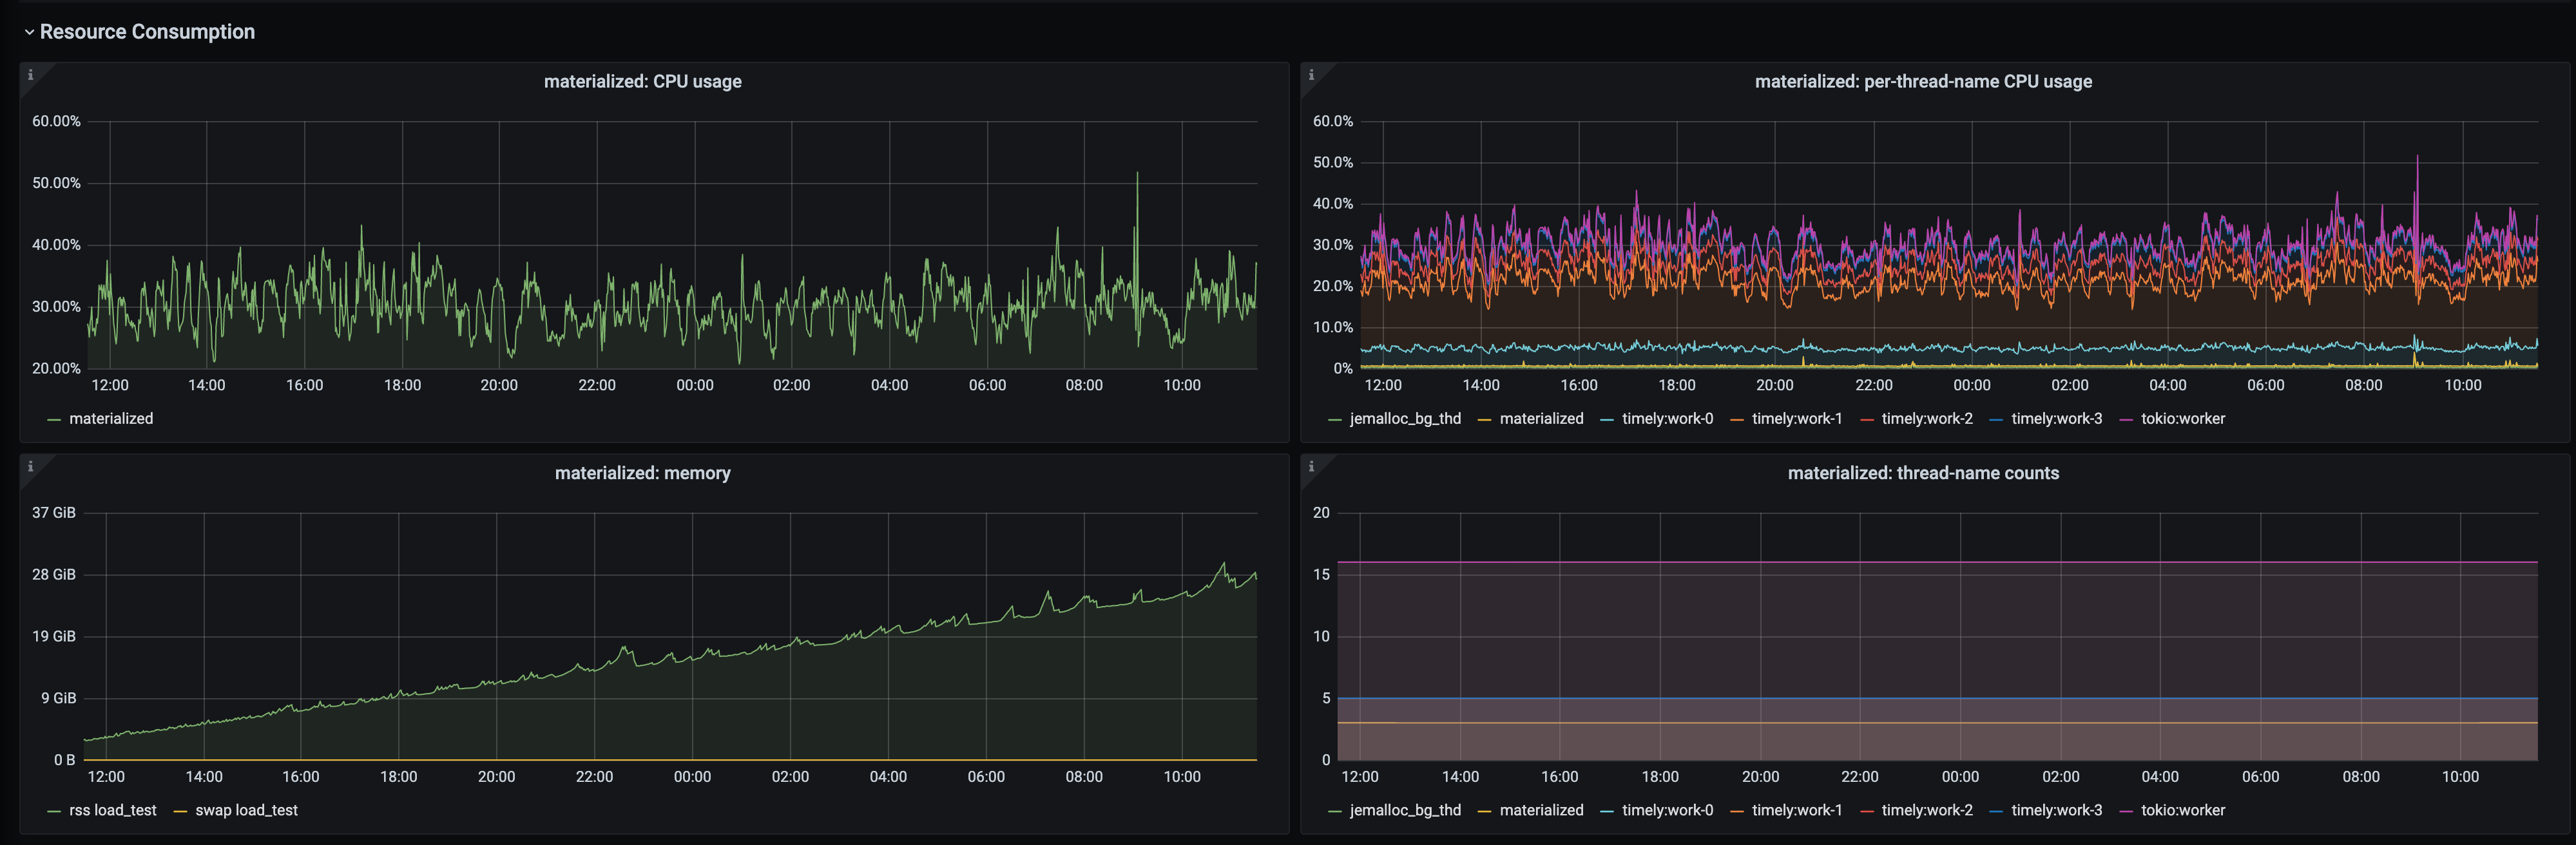2576x845 pixels.
Task: Open the materialized: memory panel title menu
Action: click(642, 473)
